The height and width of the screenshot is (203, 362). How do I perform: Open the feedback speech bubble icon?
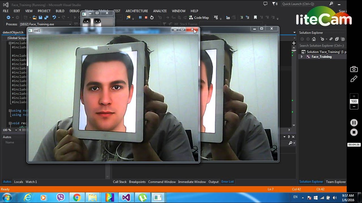(x=265, y=4)
